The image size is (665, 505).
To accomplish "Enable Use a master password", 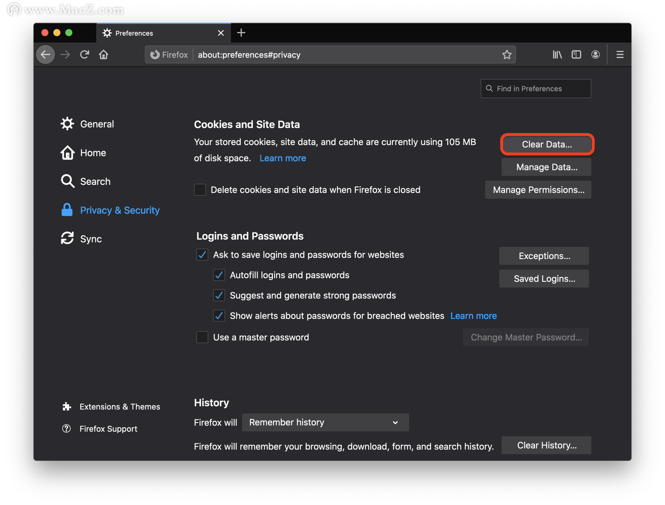I will coord(202,337).
